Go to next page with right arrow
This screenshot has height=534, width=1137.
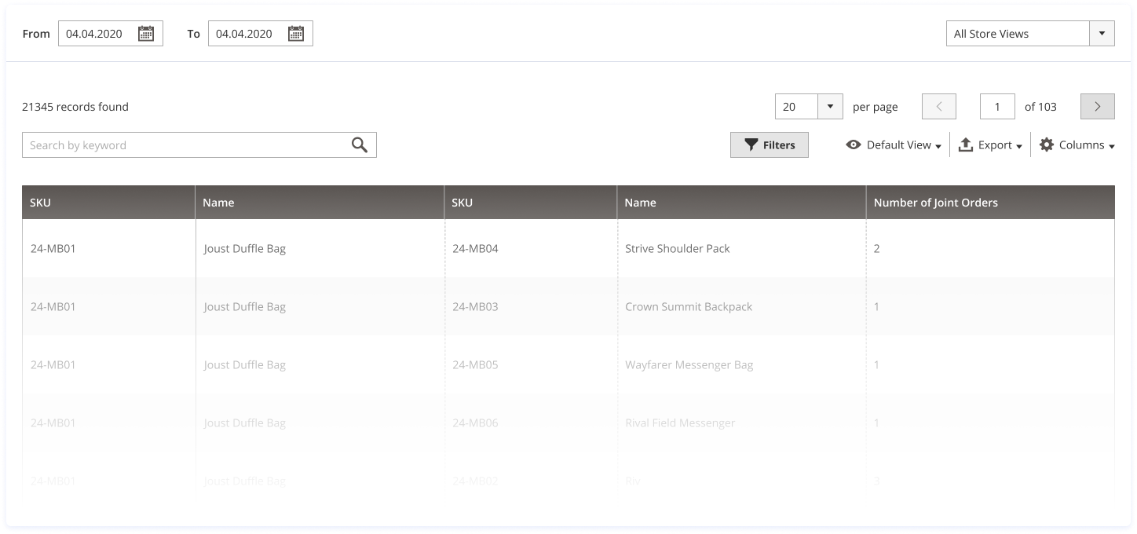(1097, 107)
